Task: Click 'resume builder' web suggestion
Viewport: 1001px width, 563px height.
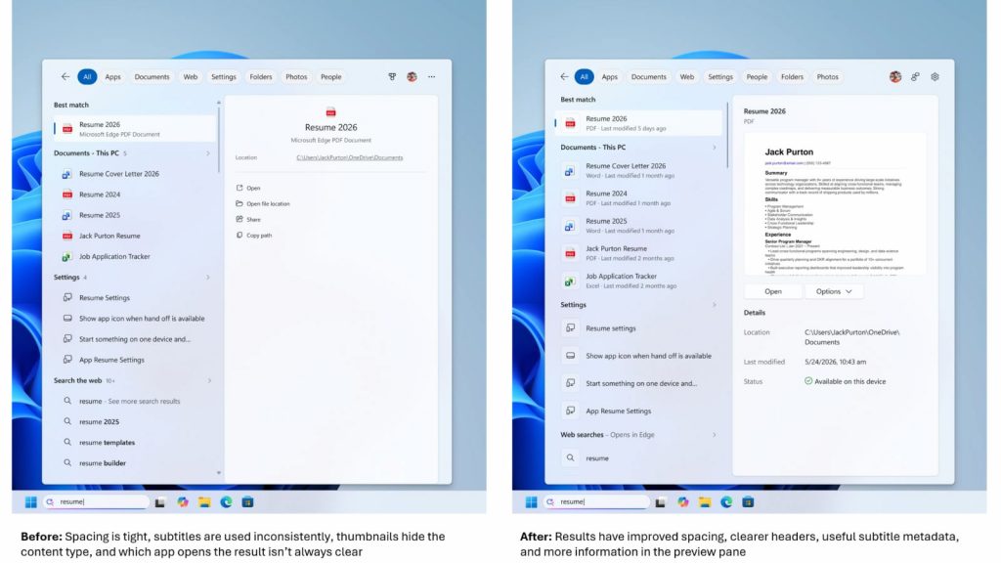Action: pyautogui.click(x=135, y=463)
